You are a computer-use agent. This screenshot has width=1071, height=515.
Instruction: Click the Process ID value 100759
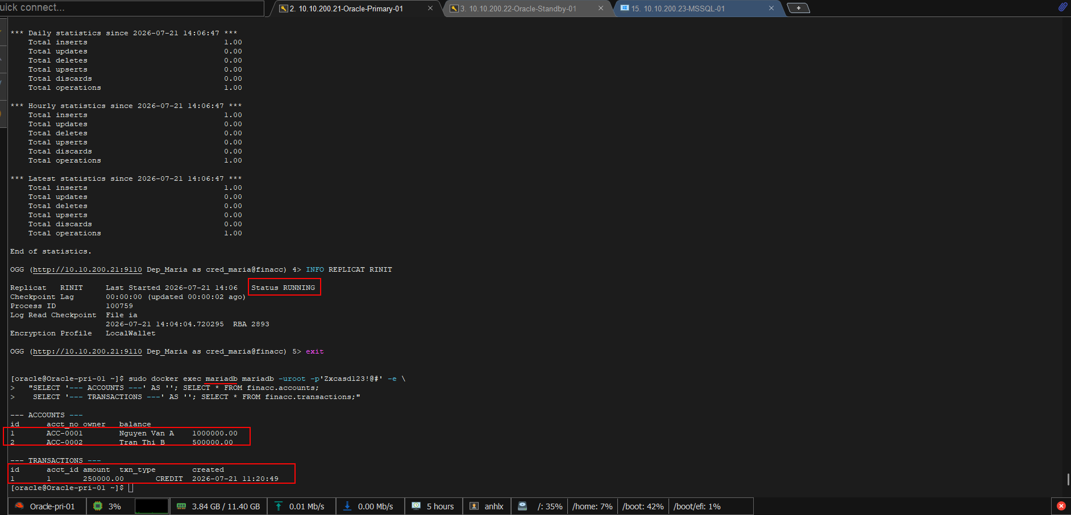click(119, 306)
